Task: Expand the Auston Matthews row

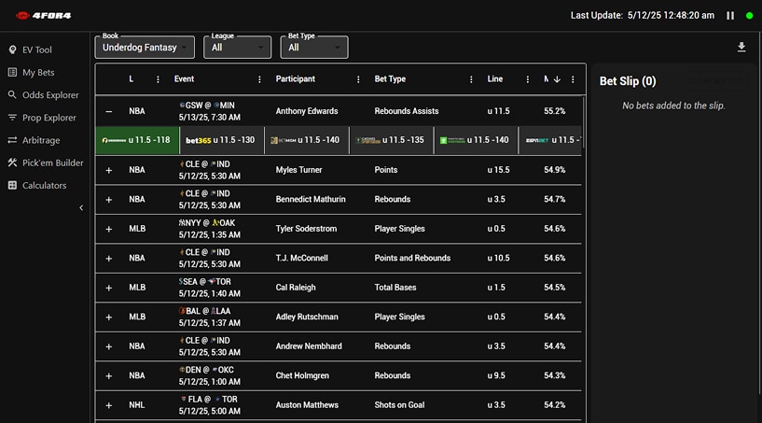Action: [x=109, y=405]
